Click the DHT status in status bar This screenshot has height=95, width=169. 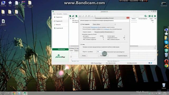(96, 63)
